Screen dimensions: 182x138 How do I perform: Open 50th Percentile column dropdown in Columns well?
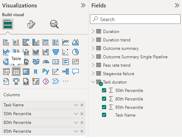(x=76, y=114)
